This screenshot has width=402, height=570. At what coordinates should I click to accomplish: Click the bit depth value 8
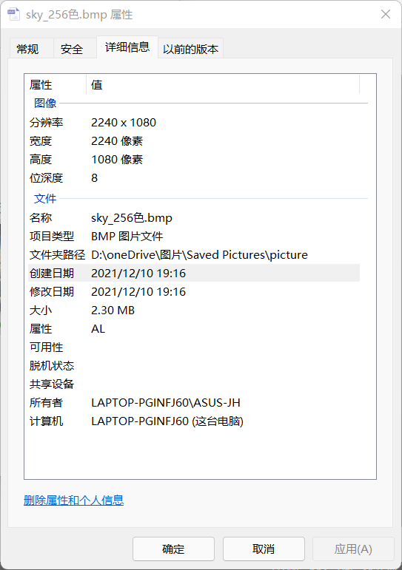click(x=94, y=178)
